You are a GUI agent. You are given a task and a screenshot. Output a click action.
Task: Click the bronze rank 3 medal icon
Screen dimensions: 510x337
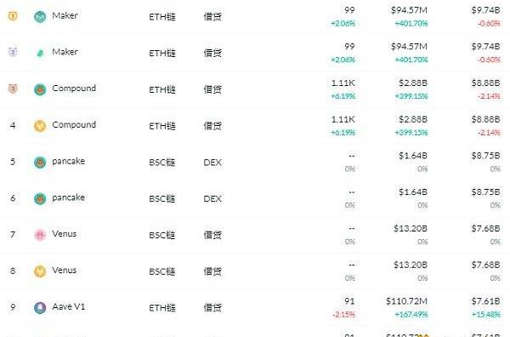click(13, 89)
